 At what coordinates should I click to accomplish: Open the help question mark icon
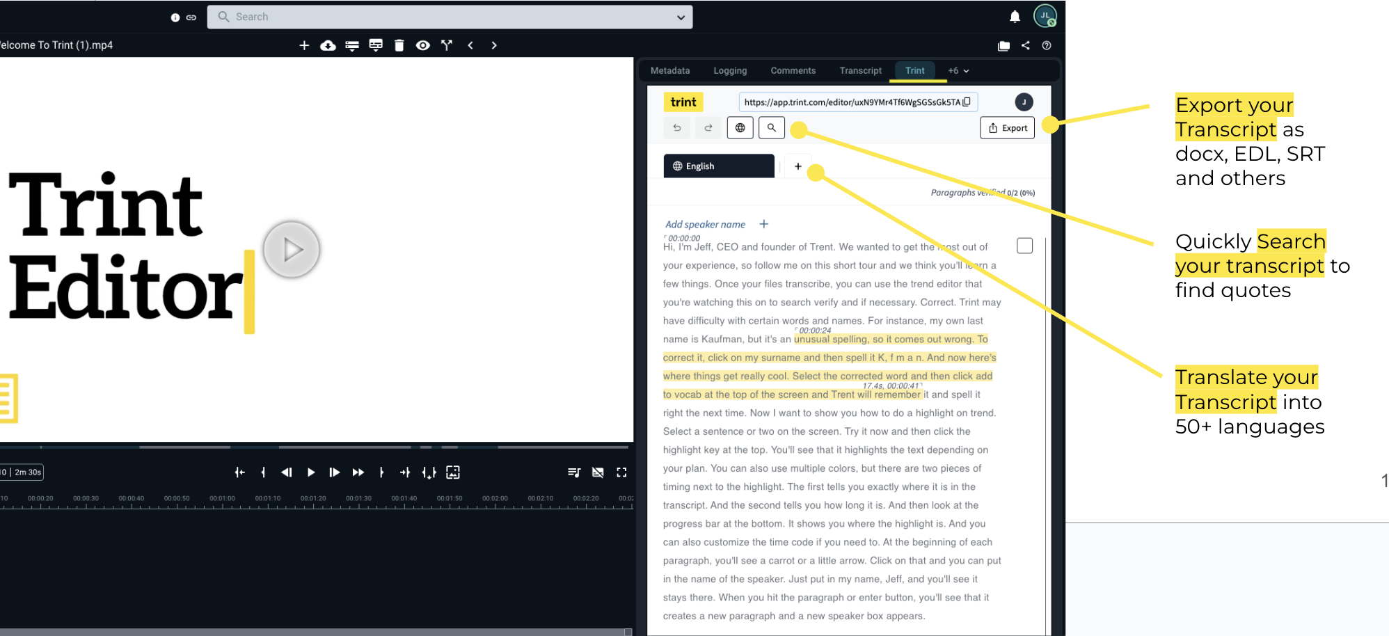pyautogui.click(x=1046, y=45)
